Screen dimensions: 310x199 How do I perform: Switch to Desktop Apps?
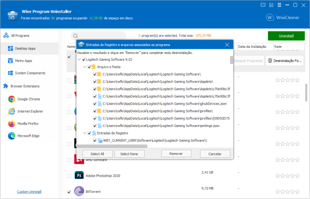30,48
